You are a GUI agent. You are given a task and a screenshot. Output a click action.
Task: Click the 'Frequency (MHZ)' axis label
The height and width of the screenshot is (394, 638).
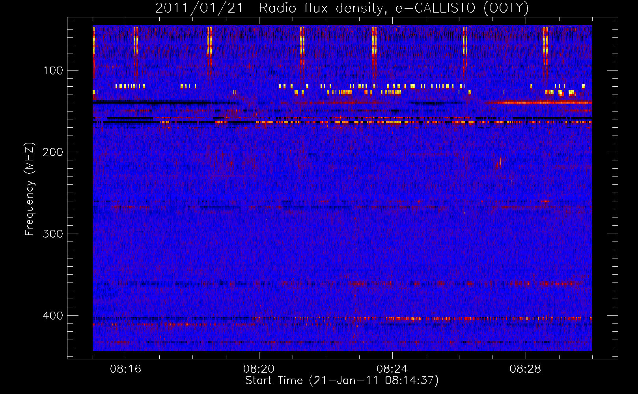pos(30,189)
